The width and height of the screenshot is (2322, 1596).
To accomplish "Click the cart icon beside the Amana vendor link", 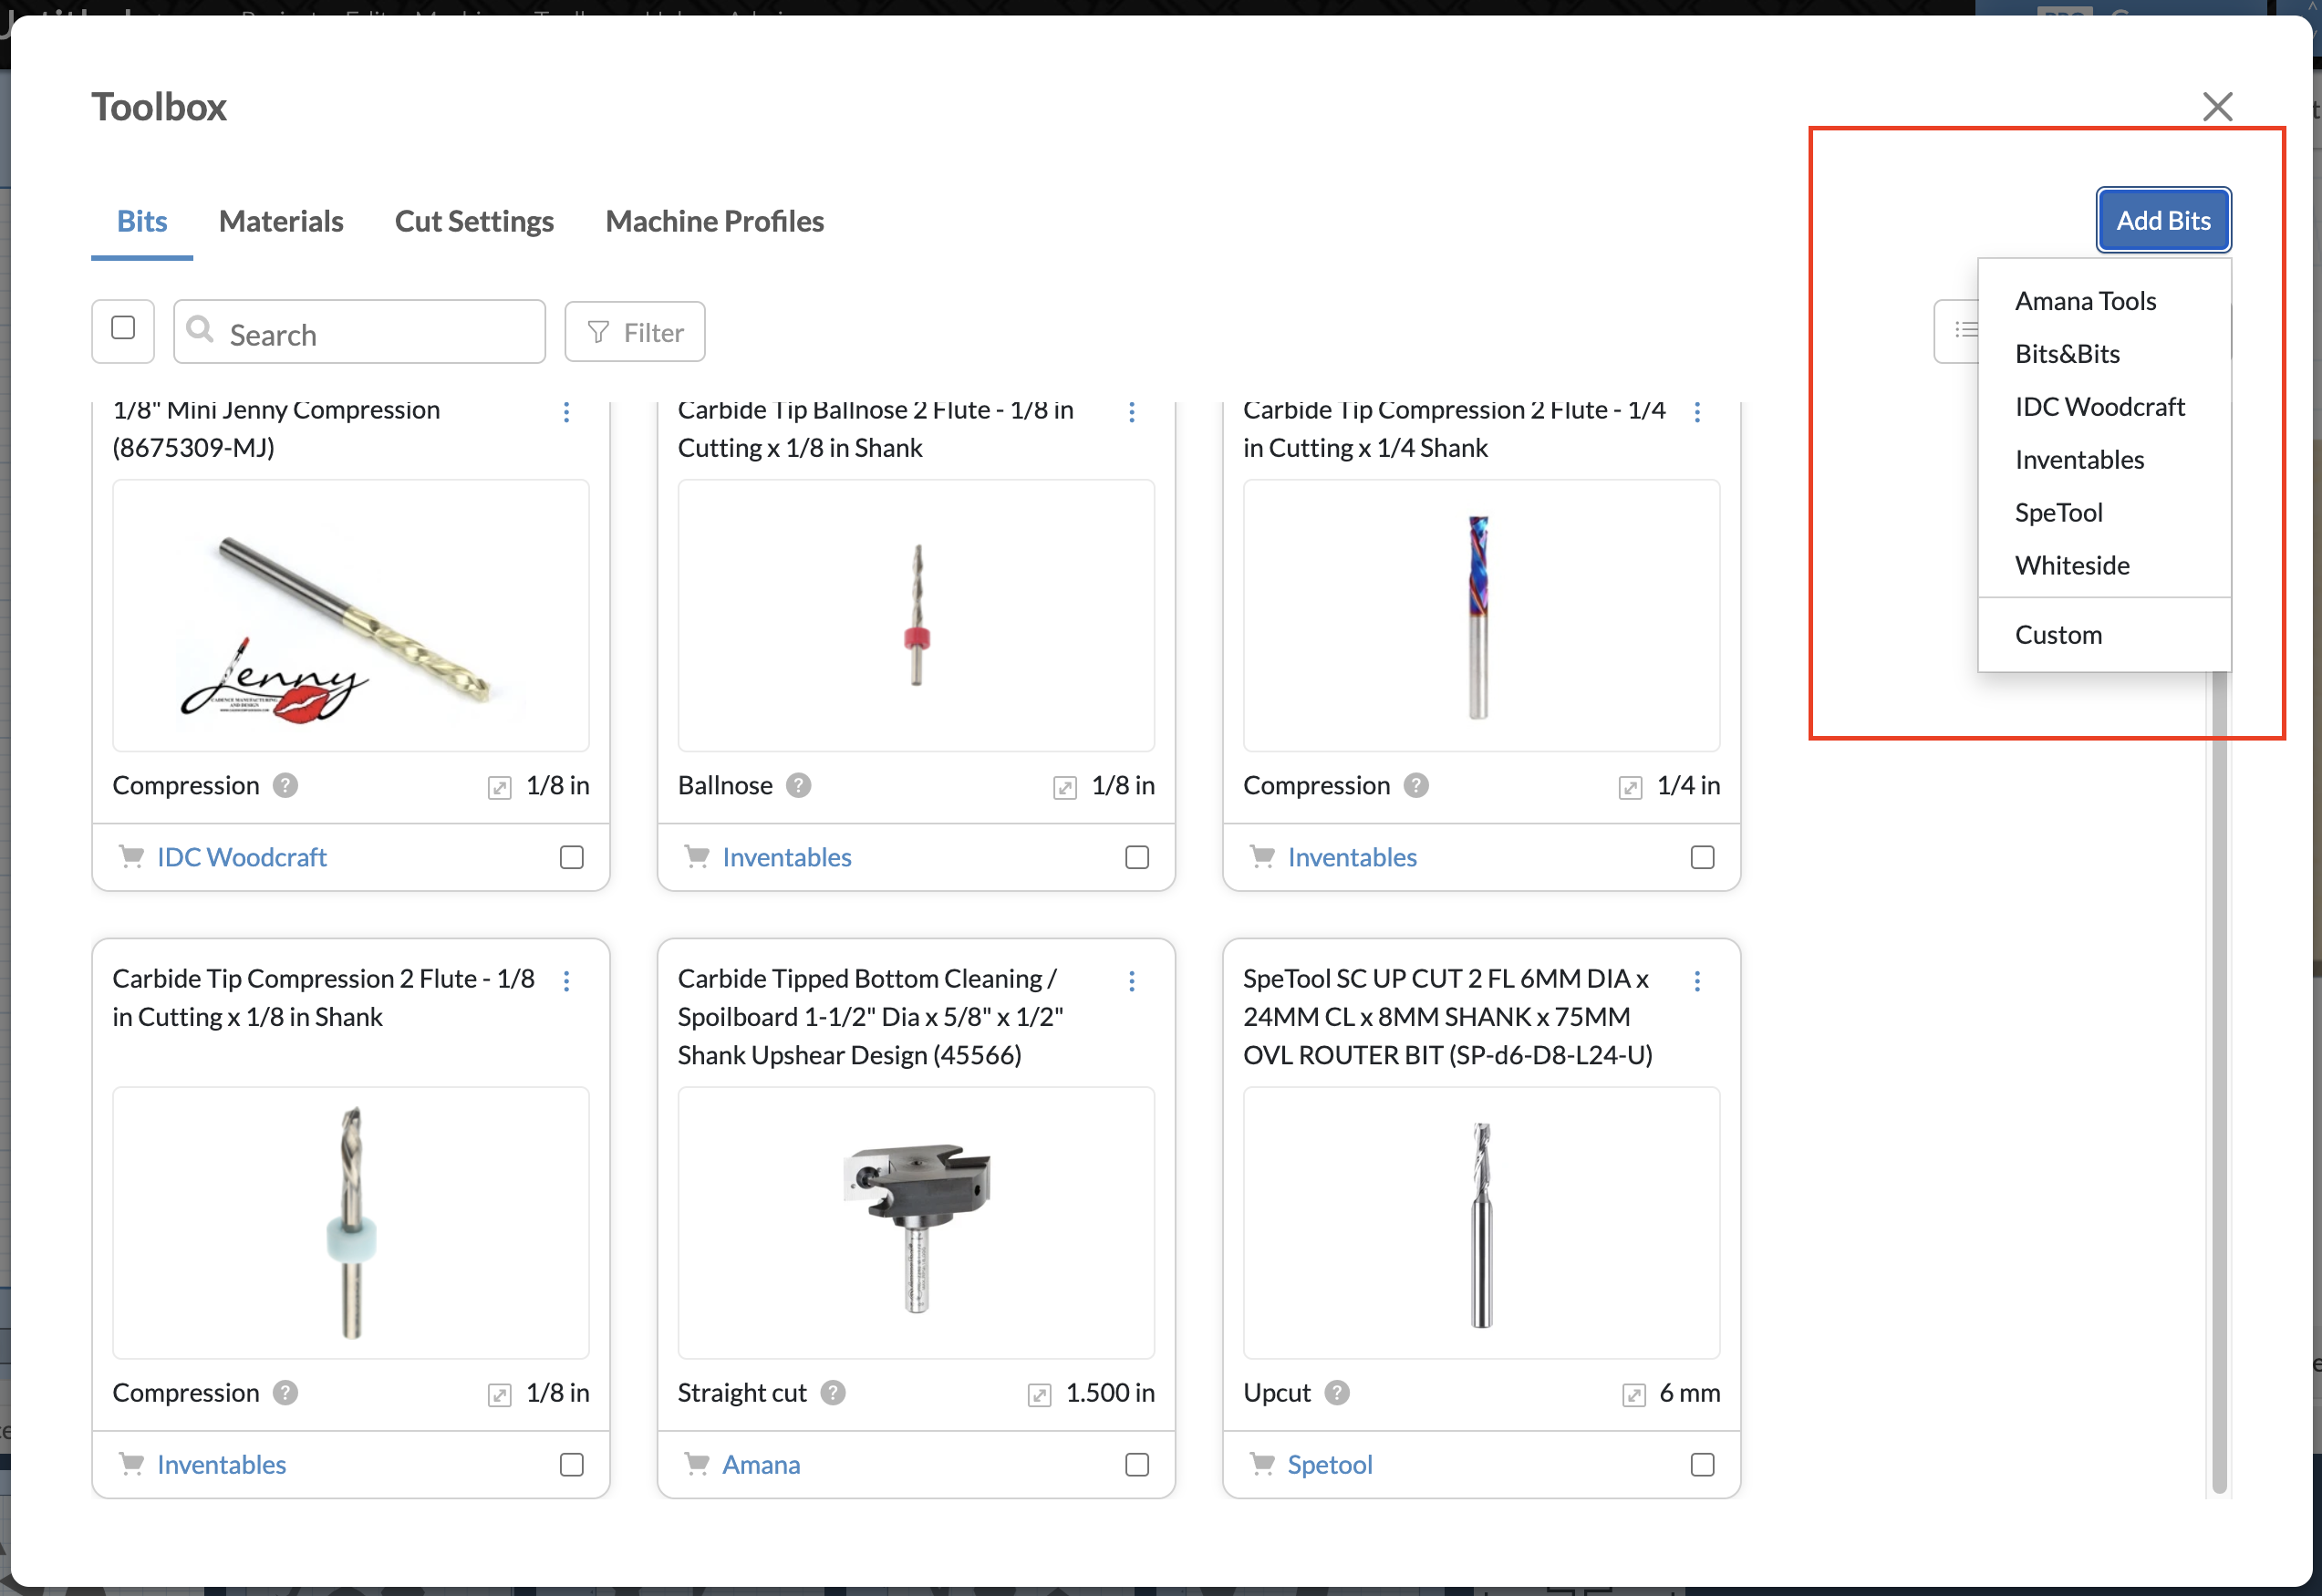I will pos(697,1464).
